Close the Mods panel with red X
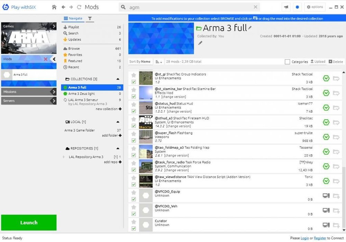The width and height of the screenshot is (346, 242). tap(46, 59)
